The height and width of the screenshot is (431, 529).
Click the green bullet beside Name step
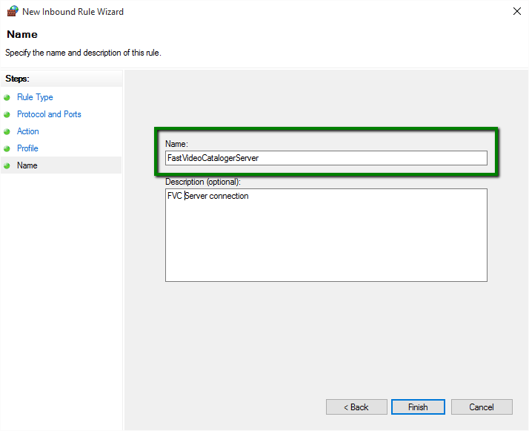7,165
